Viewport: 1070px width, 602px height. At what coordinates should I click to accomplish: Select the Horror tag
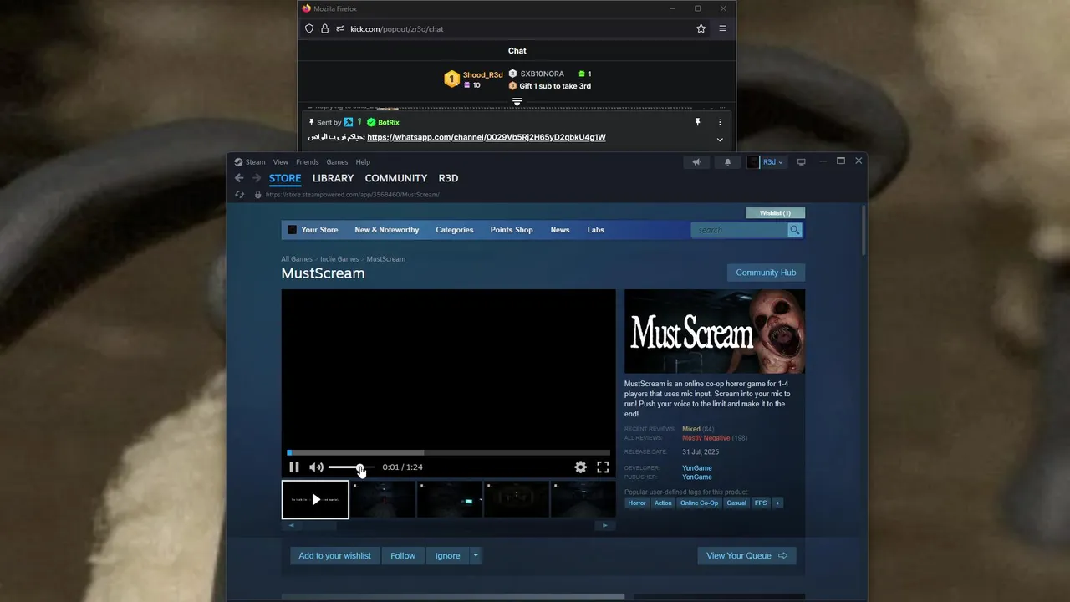[637, 503]
